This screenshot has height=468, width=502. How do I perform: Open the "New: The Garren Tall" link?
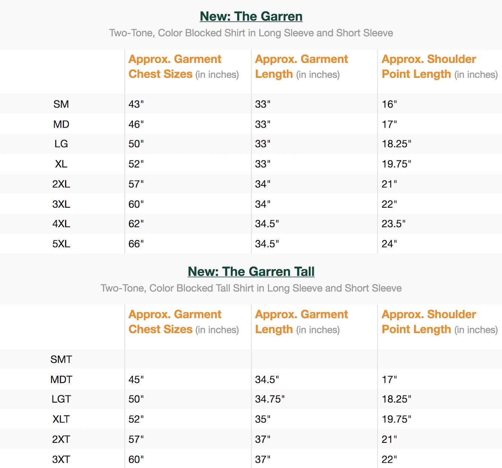click(x=251, y=272)
